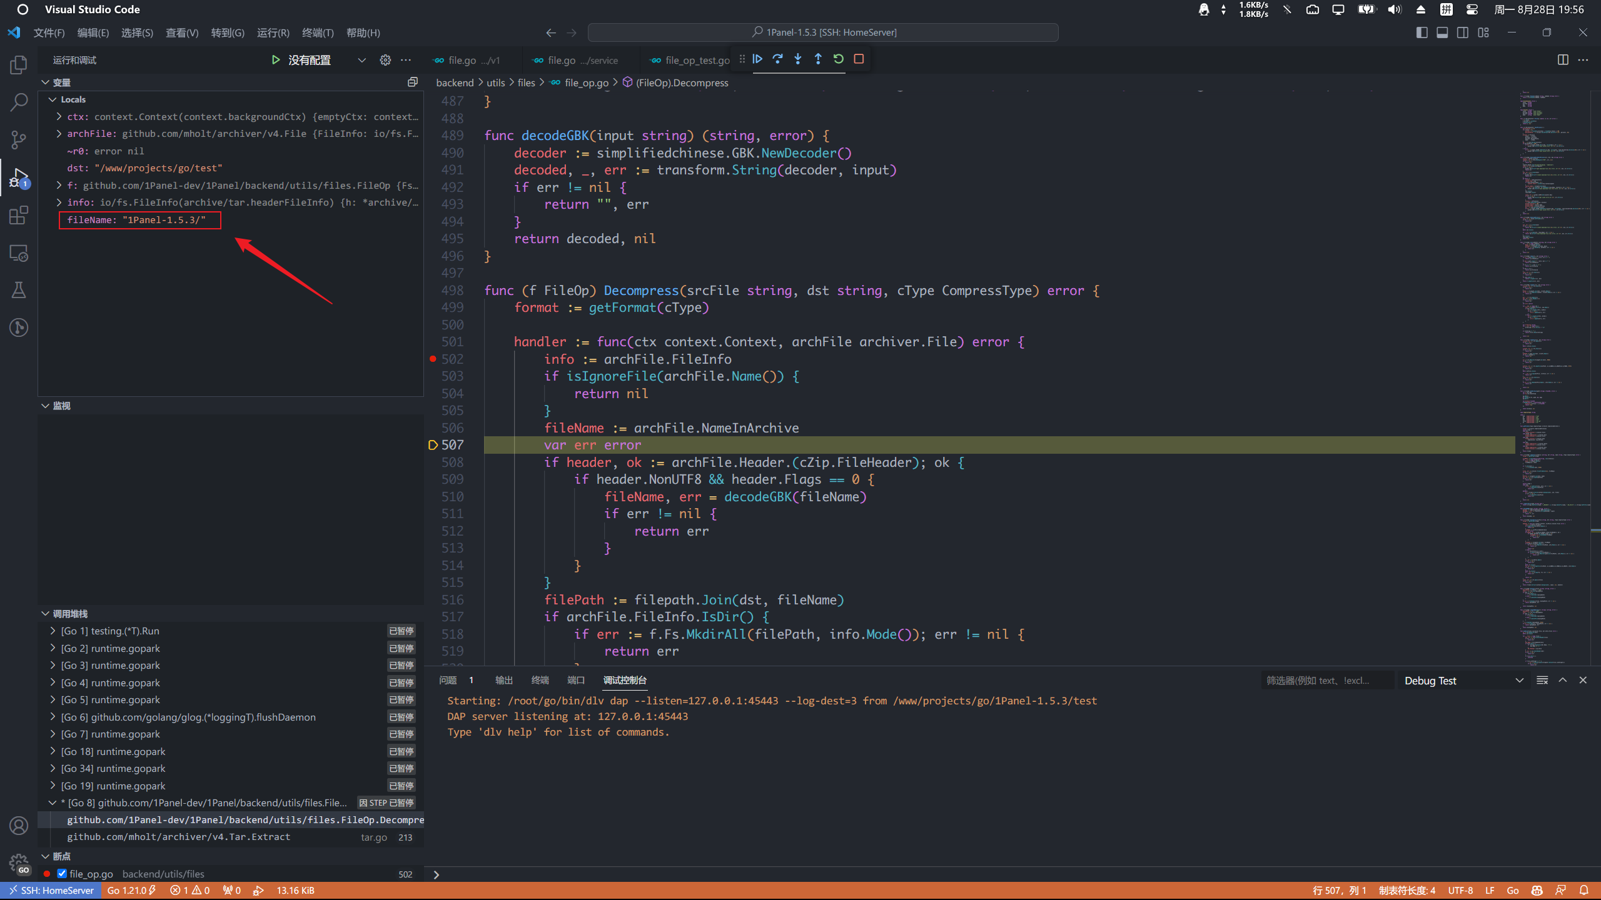Click the Step Over debug icon

point(777,59)
